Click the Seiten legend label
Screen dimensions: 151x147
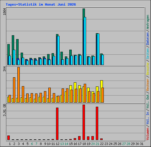(x=148, y=54)
